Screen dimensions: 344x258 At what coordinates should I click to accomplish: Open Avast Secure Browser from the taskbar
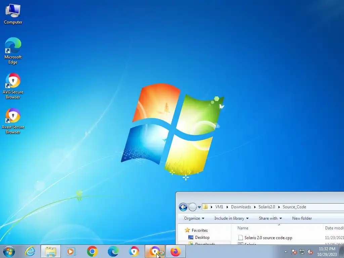(x=155, y=251)
